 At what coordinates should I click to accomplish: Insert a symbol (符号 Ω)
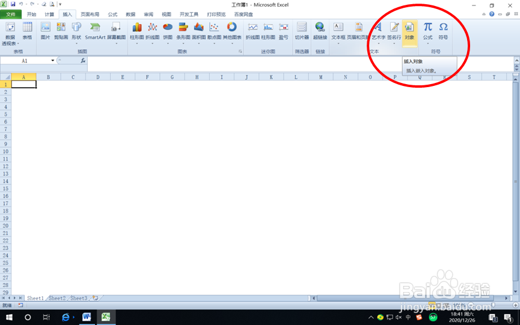443,31
